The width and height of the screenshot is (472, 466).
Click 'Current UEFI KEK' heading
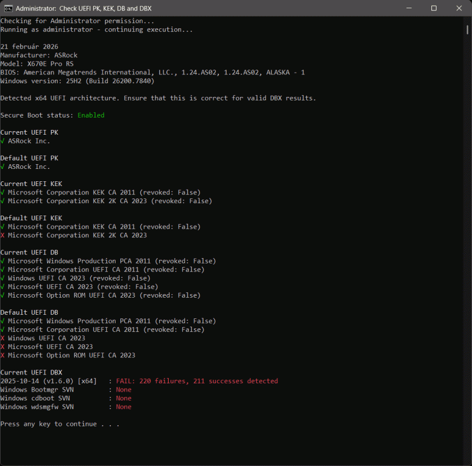pyautogui.click(x=31, y=184)
